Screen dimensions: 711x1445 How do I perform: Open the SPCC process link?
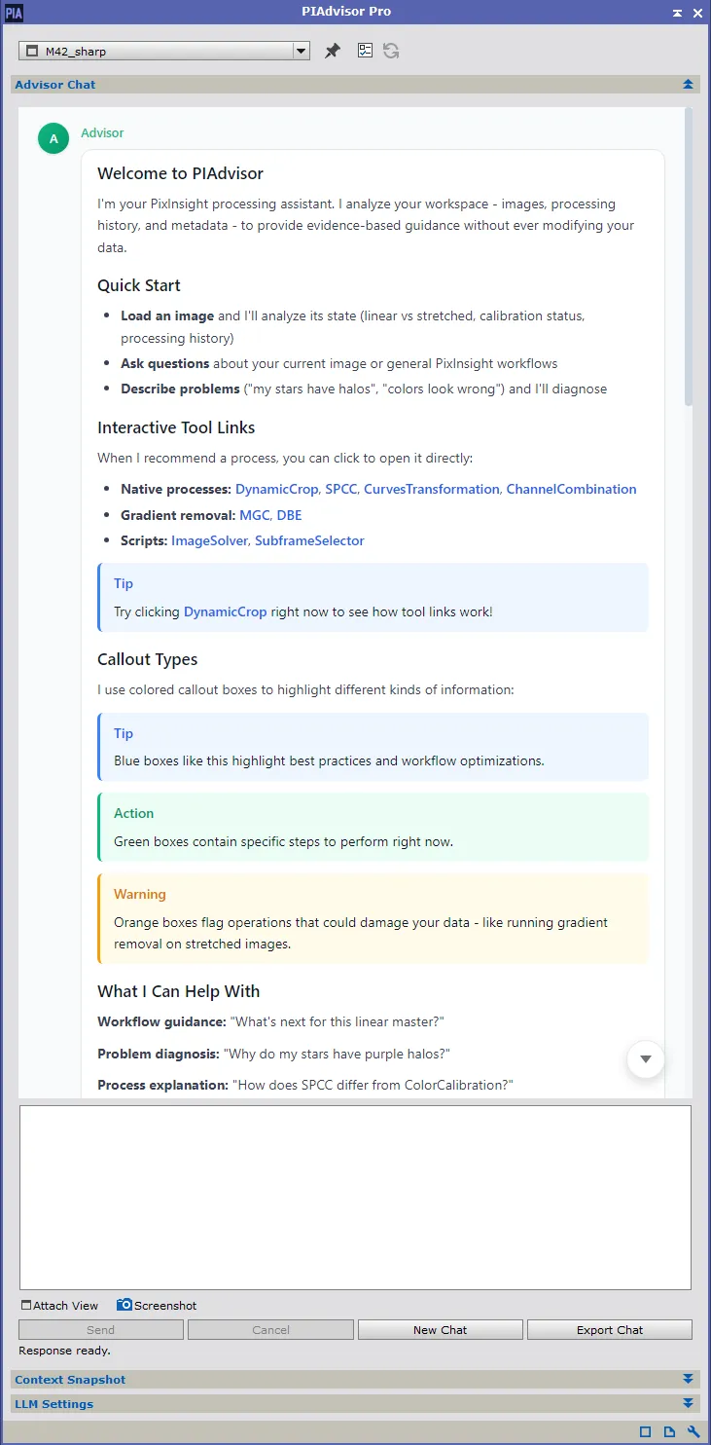(x=340, y=490)
